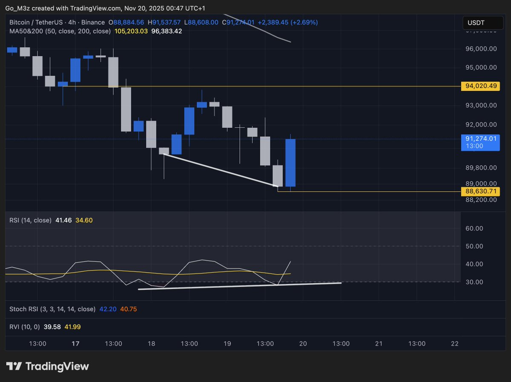Click MA 50 value 105,203.03
This screenshot has height=382, width=511.
point(131,31)
